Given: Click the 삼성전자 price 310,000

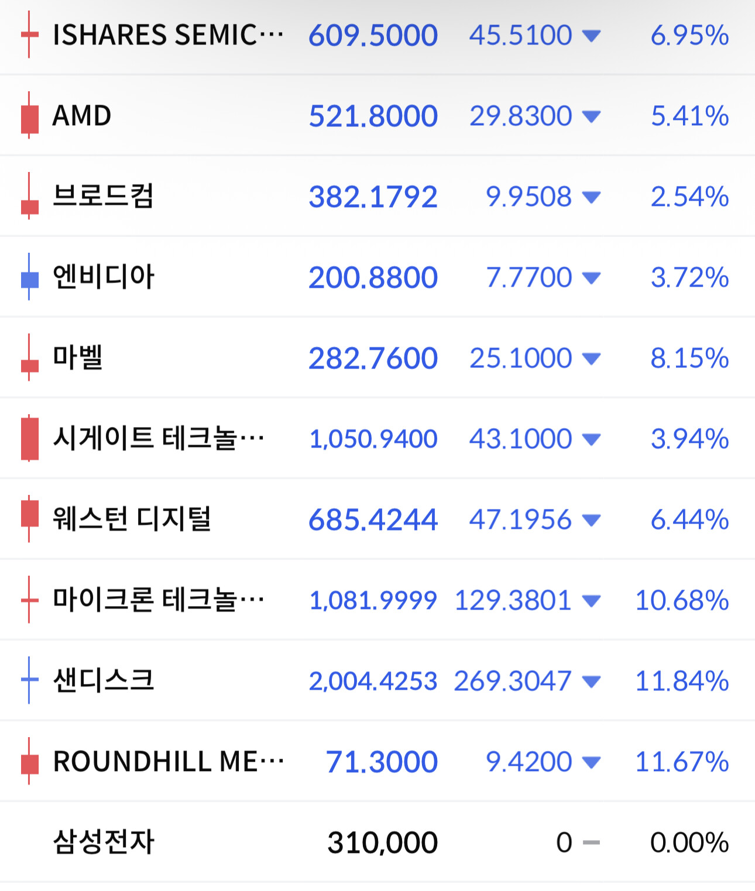Looking at the screenshot, I should coord(383,843).
